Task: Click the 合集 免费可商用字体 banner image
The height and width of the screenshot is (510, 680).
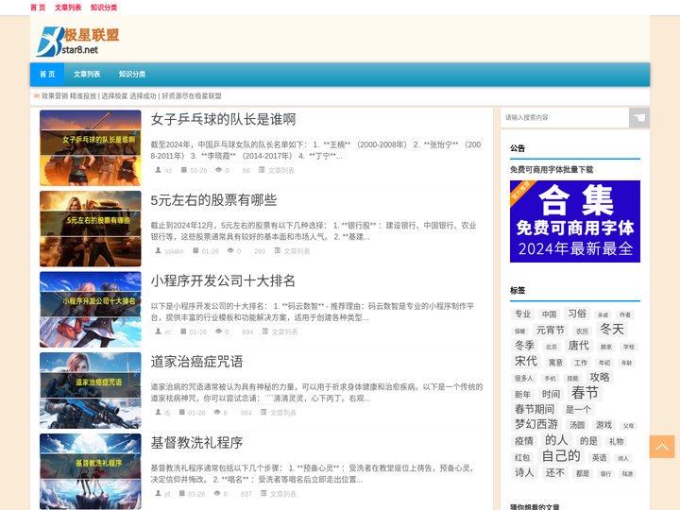Action: [x=575, y=221]
